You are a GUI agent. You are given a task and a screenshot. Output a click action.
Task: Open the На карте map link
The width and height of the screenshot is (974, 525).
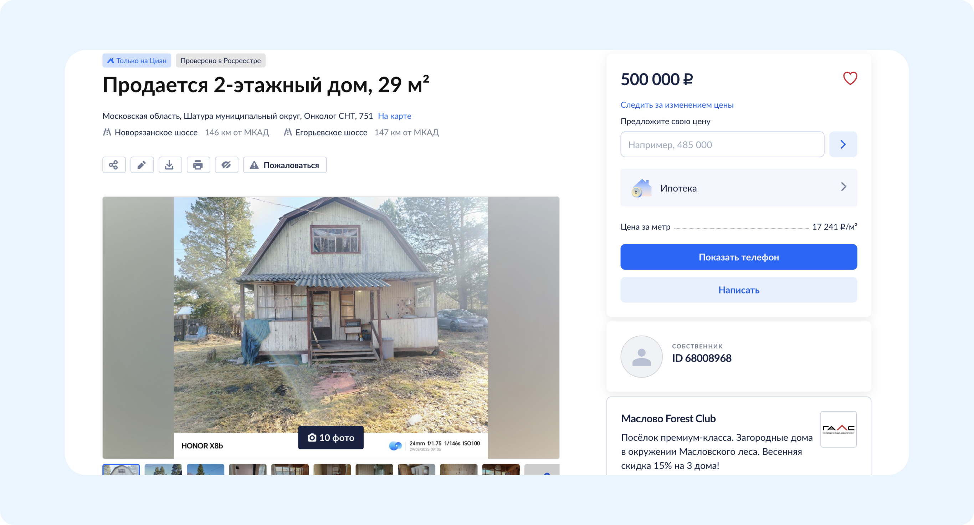(x=394, y=116)
